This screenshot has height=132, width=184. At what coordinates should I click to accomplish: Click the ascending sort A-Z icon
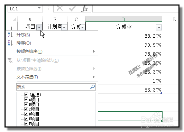coord(10,35)
